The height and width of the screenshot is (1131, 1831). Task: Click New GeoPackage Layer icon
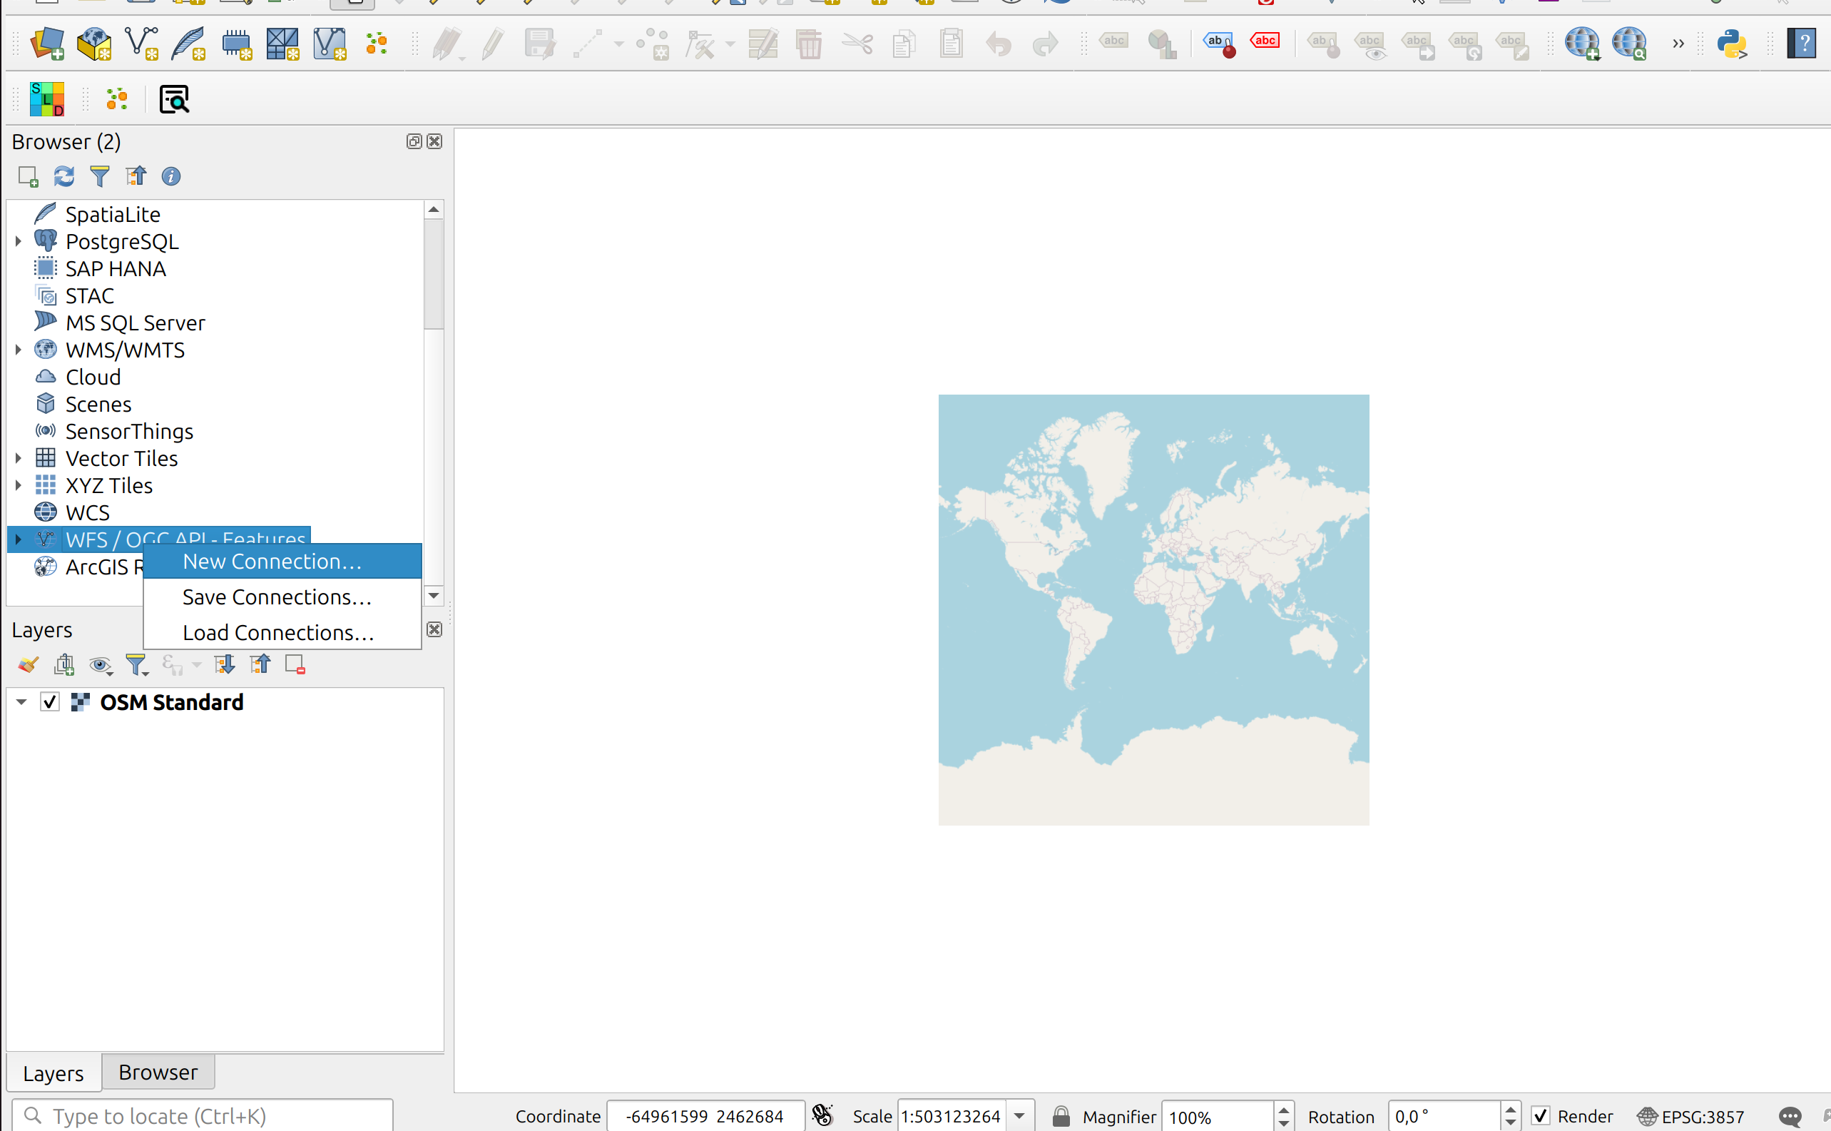[93, 44]
